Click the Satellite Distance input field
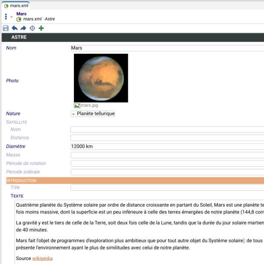The height and width of the screenshot is (264, 264). [167, 138]
